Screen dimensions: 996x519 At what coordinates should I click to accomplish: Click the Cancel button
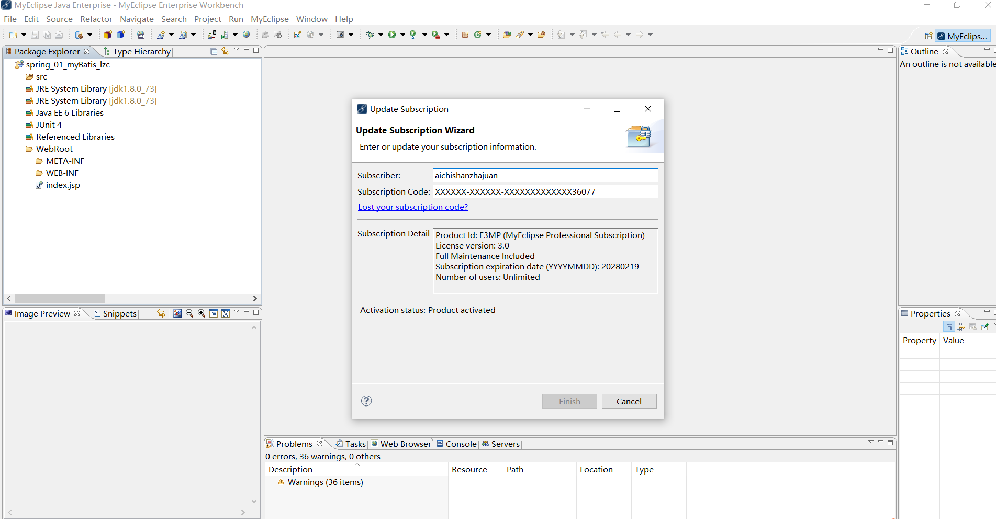pos(629,401)
